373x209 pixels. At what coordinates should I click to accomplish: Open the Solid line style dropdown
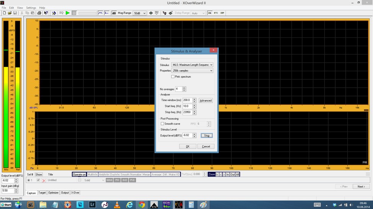click(x=94, y=180)
